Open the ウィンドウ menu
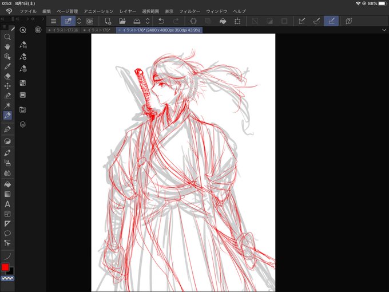The width and height of the screenshot is (389, 292). [217, 11]
